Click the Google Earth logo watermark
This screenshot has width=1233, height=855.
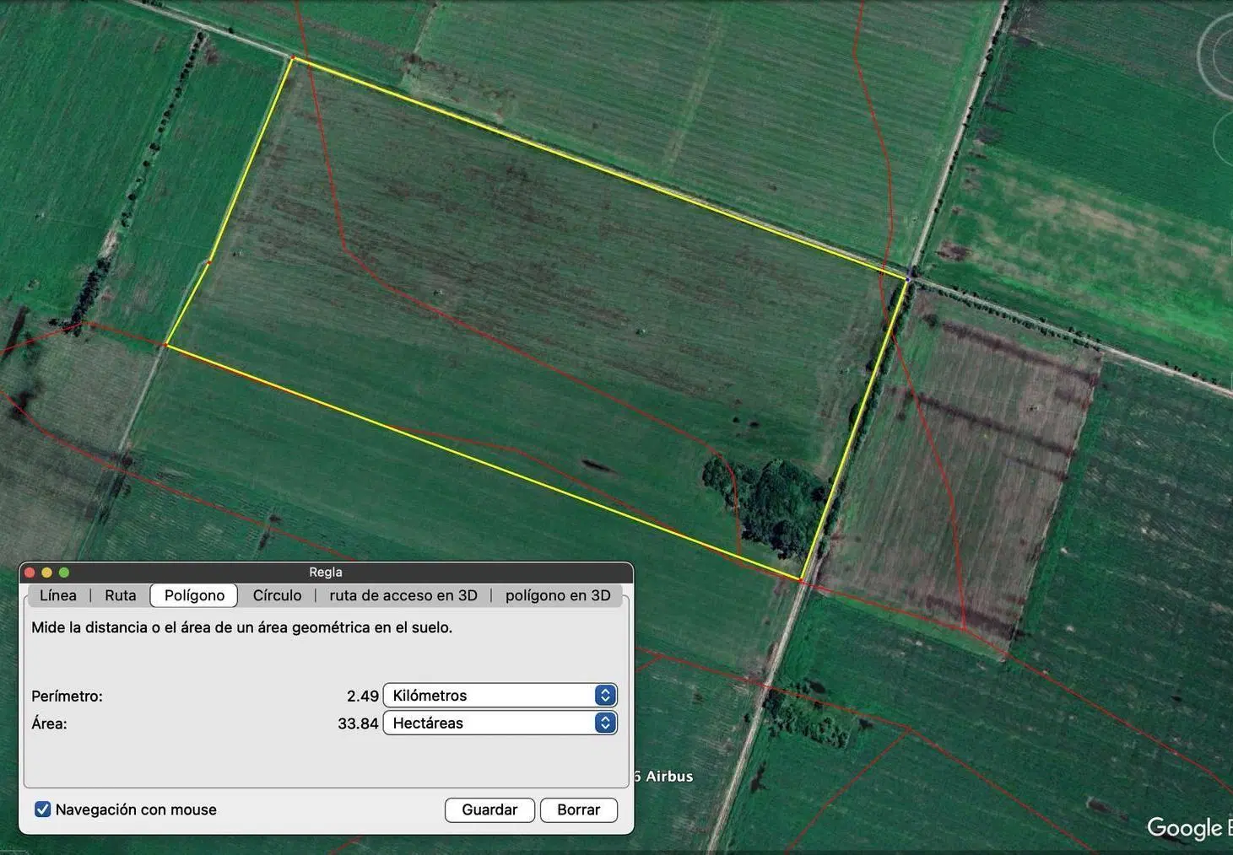[1189, 828]
